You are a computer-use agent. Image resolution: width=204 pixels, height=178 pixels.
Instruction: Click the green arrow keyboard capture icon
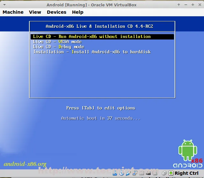click(x=171, y=173)
